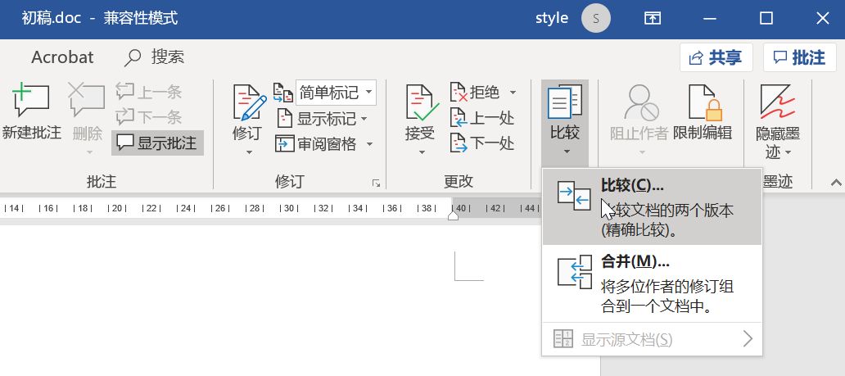This screenshot has height=376, width=845.
Task: Click the Share (共享) button
Action: click(x=716, y=57)
